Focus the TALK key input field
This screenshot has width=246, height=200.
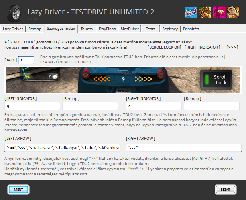tap(26, 60)
